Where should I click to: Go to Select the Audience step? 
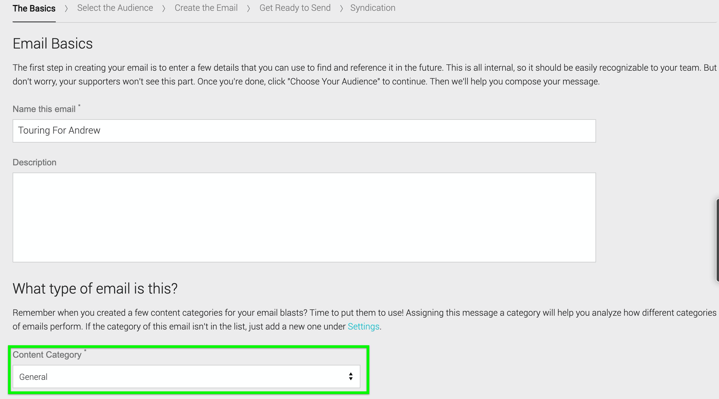click(x=115, y=8)
